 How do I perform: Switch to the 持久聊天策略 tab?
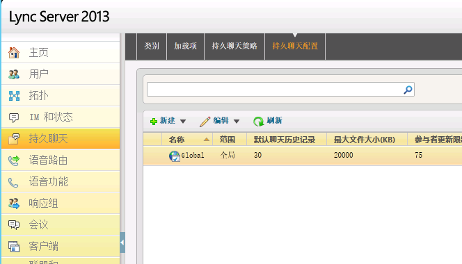[x=234, y=47]
